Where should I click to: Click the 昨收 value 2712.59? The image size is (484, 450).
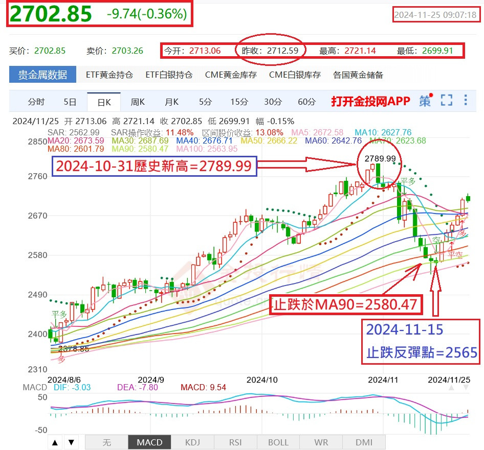(x=283, y=51)
